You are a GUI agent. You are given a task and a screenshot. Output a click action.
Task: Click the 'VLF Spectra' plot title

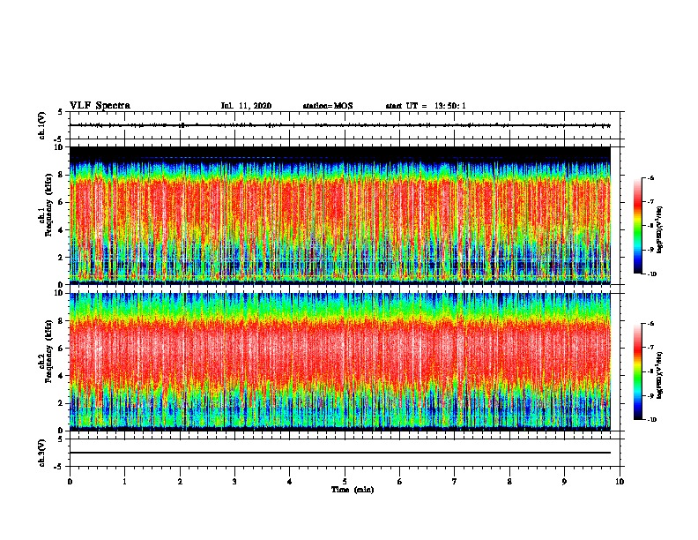pyautogui.click(x=100, y=106)
